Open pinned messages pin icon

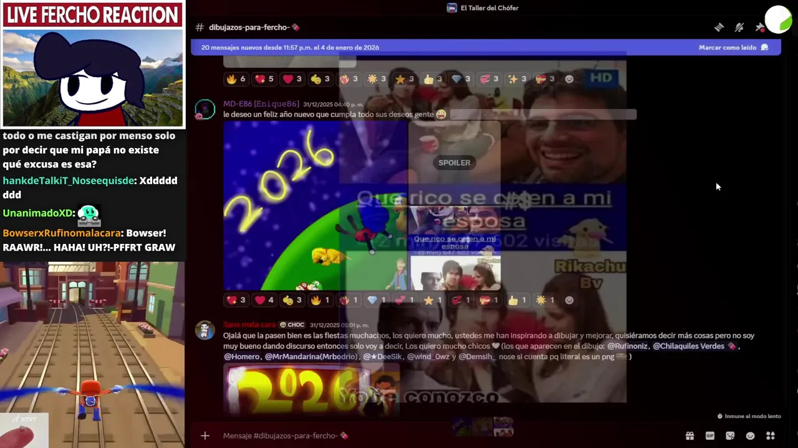coord(759,27)
